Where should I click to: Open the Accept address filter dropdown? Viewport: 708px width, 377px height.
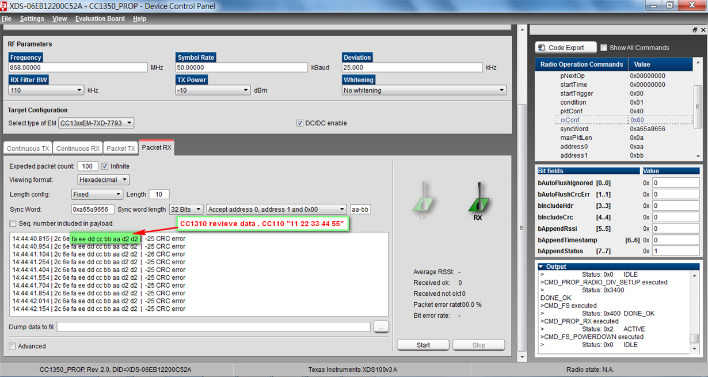(x=277, y=210)
